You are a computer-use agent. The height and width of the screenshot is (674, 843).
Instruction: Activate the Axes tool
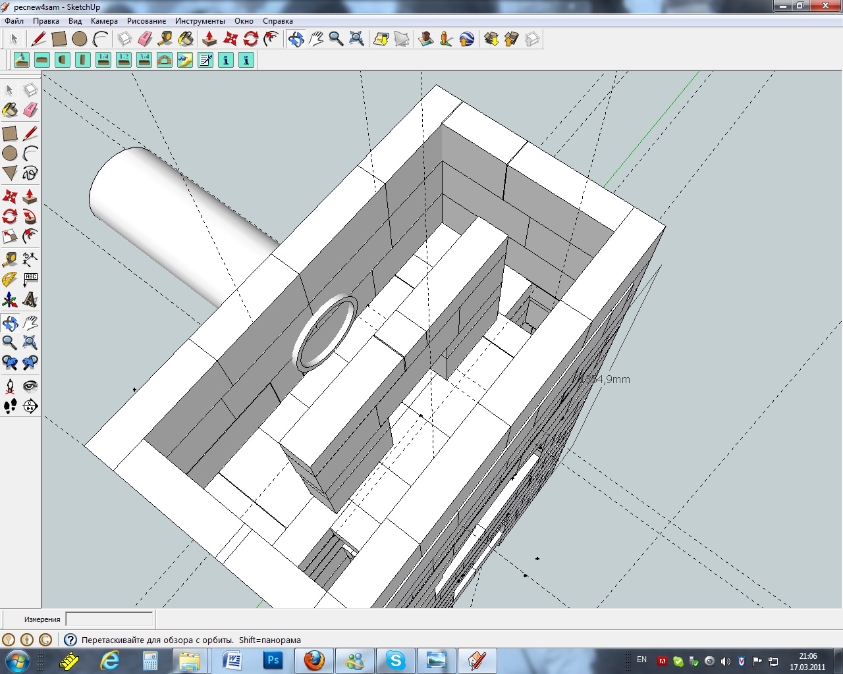point(10,300)
